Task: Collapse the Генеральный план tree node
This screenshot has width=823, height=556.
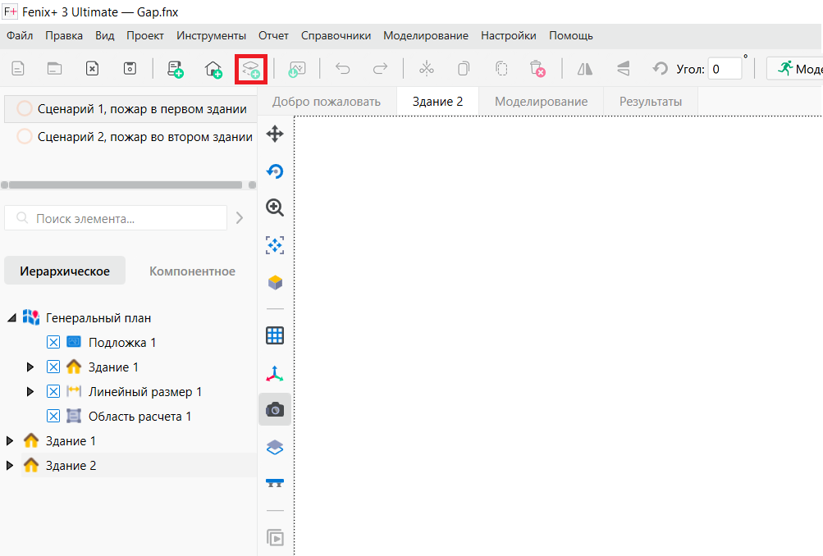Action: coord(11,318)
